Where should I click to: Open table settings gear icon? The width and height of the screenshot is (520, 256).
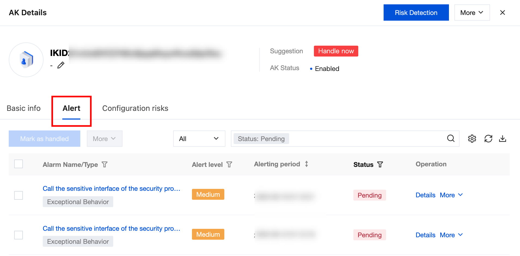[x=472, y=139]
